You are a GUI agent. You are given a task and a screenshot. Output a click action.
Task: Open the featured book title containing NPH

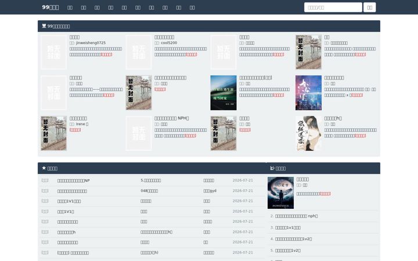[172, 118]
